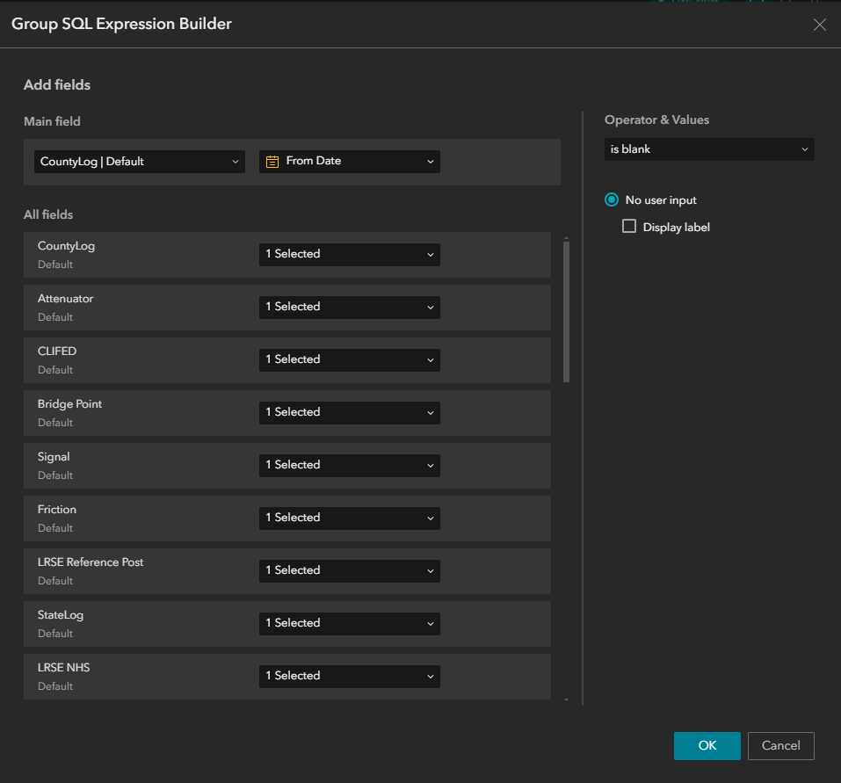Open the LRSE Reference Post selection dropdown
The width and height of the screenshot is (841, 783).
point(349,570)
